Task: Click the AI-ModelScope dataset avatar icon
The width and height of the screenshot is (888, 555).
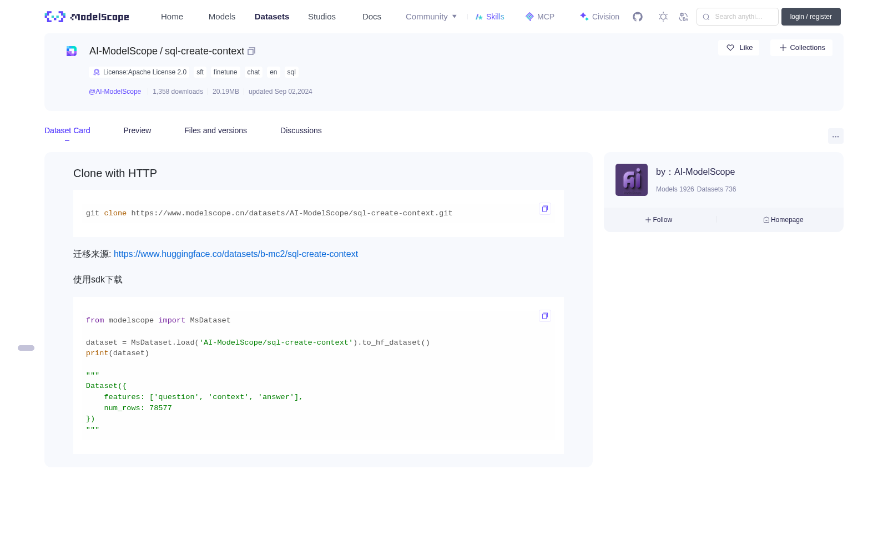Action: [x=72, y=51]
